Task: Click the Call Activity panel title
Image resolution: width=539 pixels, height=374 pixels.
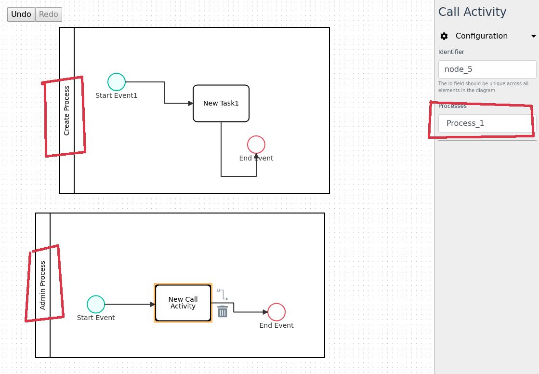Action: tap(472, 12)
